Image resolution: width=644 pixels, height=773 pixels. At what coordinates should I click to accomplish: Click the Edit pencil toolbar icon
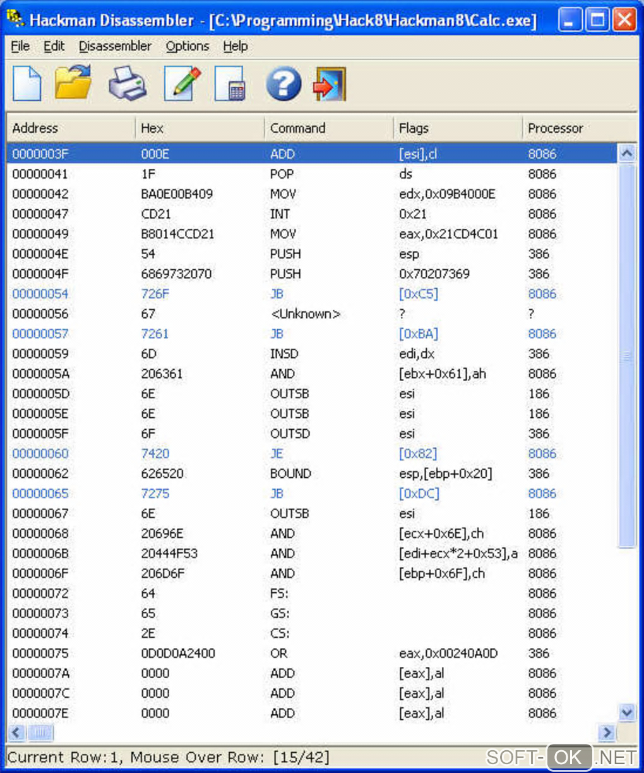click(182, 84)
